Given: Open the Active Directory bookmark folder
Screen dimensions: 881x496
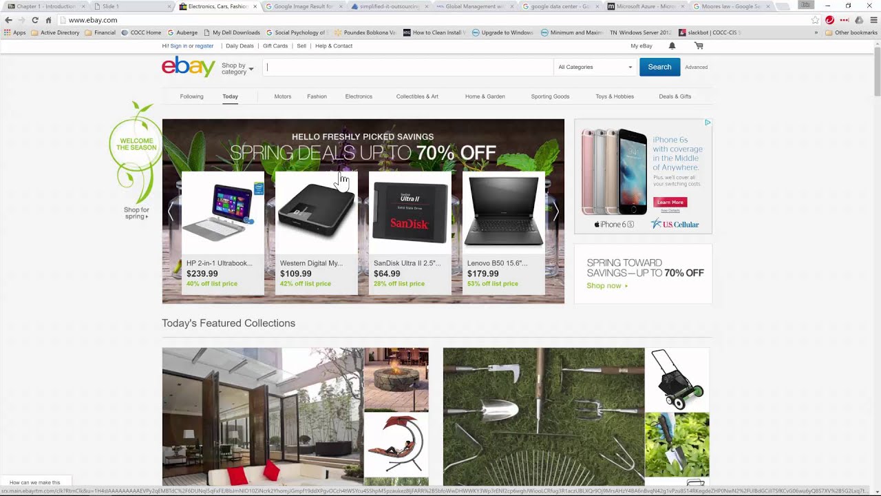Looking at the screenshot, I should tap(55, 32).
